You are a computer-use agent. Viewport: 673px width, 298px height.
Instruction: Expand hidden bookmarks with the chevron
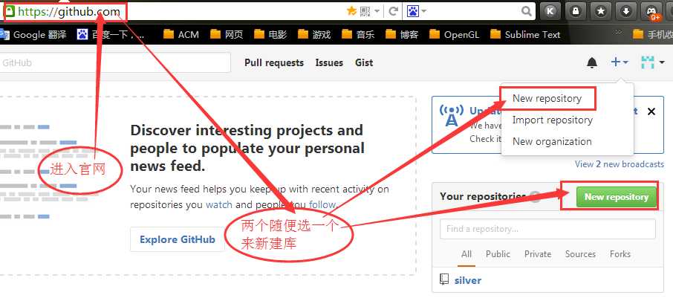(x=619, y=32)
